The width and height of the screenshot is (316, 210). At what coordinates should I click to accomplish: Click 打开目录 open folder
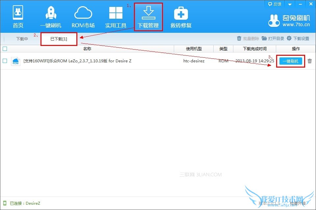tap(273, 38)
